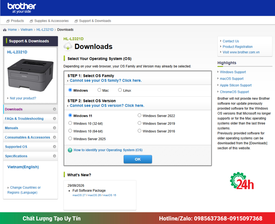This screenshot has width=275, height=224.
Task: Select Windows Server 2025 radio button
Action: point(70,139)
